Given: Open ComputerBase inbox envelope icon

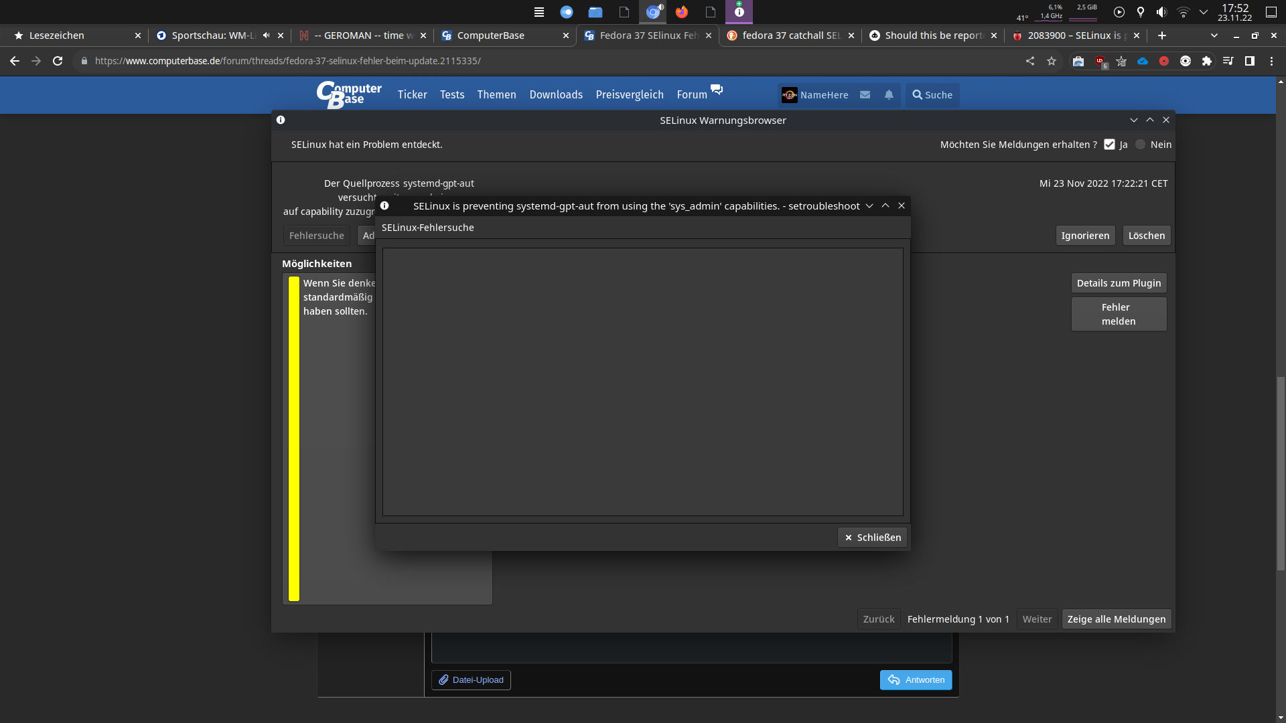Looking at the screenshot, I should [x=865, y=95].
